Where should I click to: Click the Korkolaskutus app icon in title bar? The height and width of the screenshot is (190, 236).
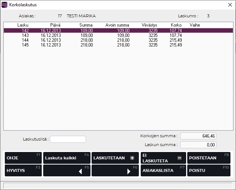pyautogui.click(x=4, y=5)
